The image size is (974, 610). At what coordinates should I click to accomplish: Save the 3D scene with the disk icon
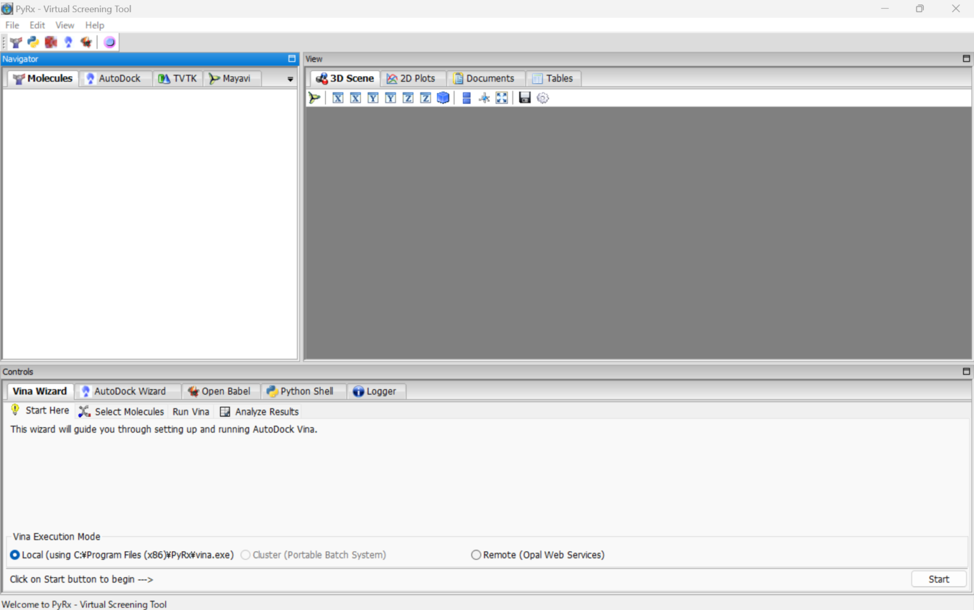(x=524, y=98)
